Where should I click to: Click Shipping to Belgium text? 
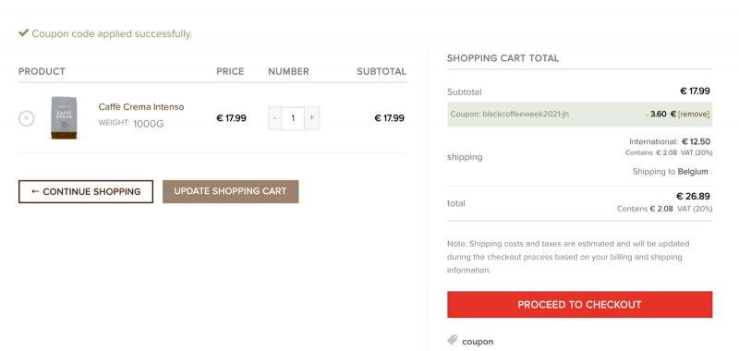tap(672, 172)
